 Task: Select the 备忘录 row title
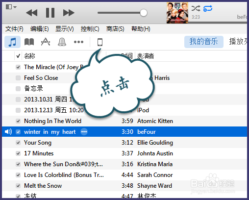[x=33, y=89]
